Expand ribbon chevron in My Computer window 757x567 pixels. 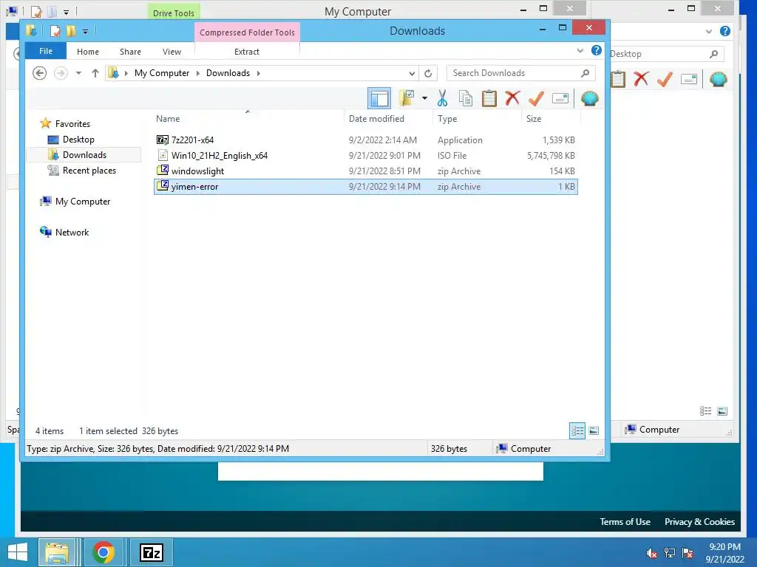point(709,32)
